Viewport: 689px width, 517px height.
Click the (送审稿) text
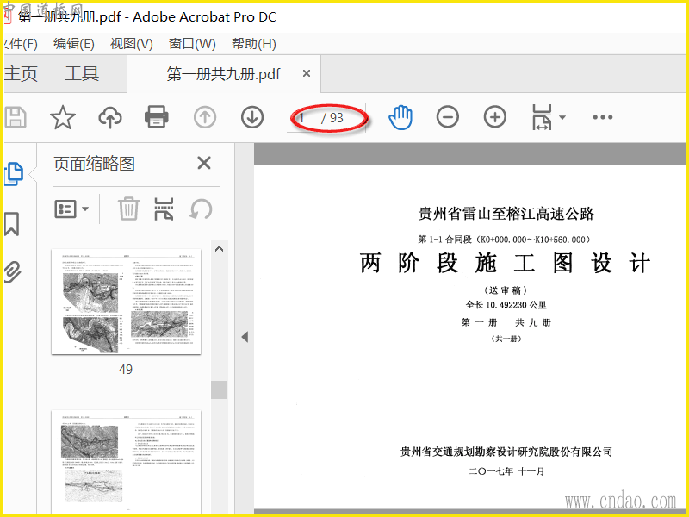[x=506, y=290]
